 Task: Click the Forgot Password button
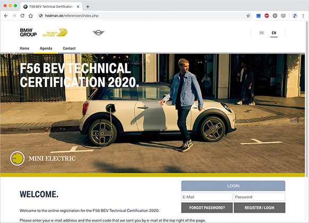click(207, 208)
